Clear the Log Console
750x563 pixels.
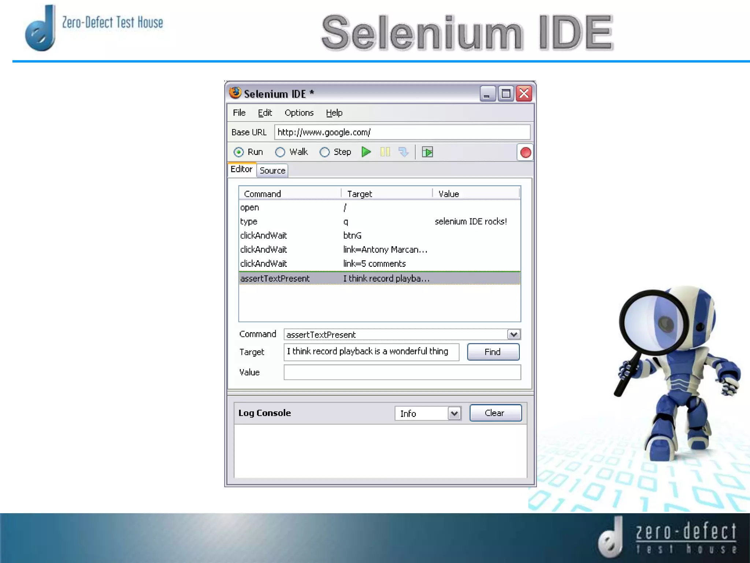pyautogui.click(x=495, y=413)
